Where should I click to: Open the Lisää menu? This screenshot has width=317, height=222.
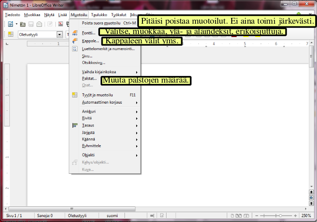(63, 15)
